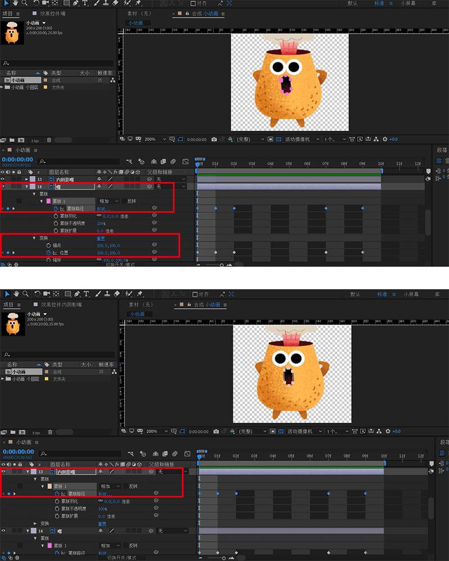Select the Rectangle shape tool in the lower toolbar

(x=67, y=294)
